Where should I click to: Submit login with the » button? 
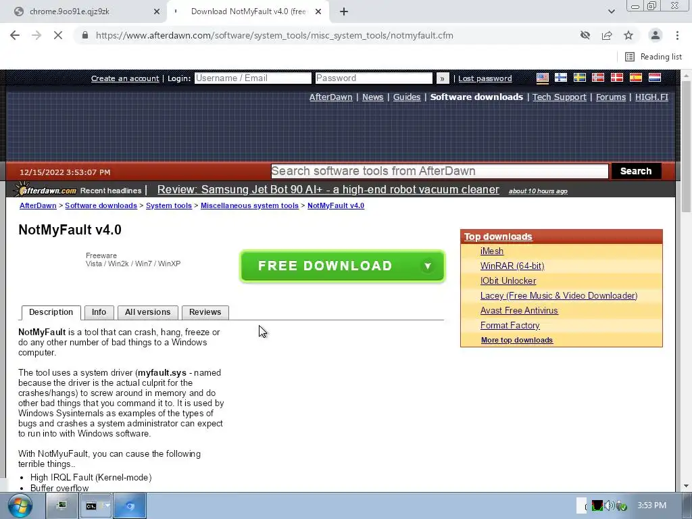coord(442,78)
